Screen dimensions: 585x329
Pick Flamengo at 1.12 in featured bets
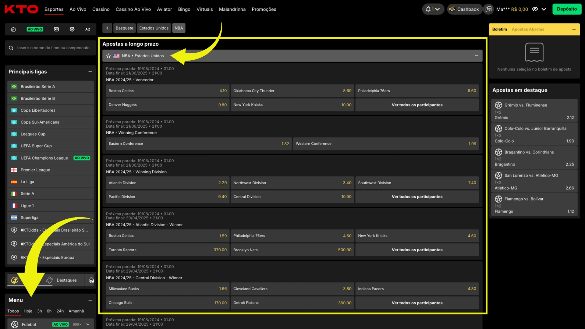pos(534,211)
